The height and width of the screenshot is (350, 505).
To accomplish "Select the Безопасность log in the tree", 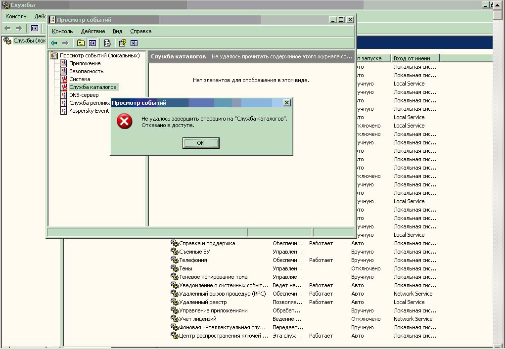I will tap(87, 71).
